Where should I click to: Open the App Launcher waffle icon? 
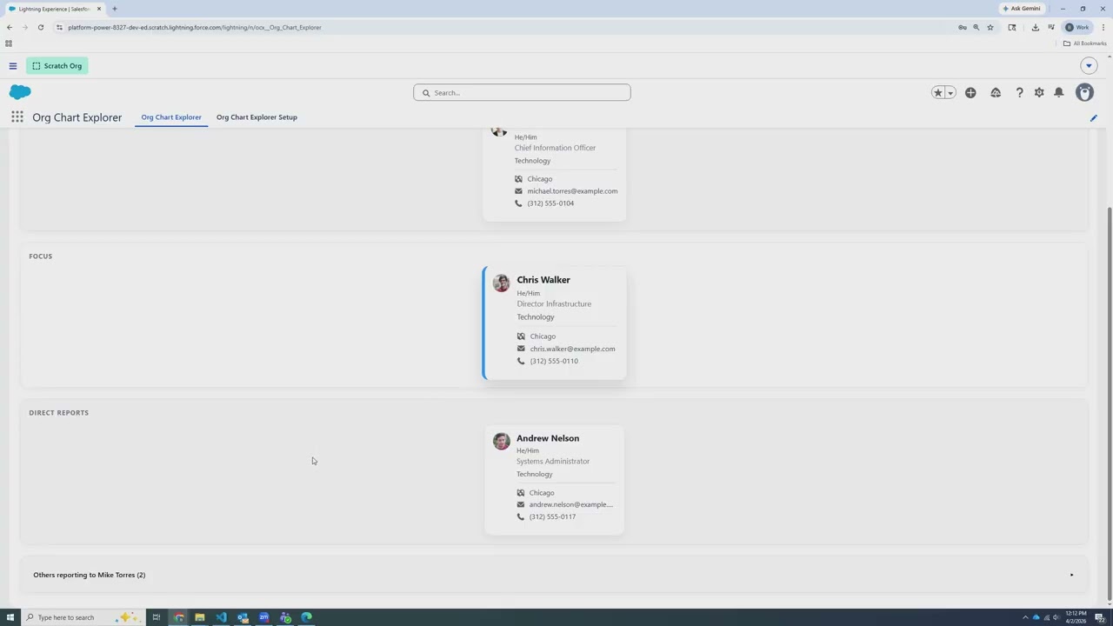tap(17, 117)
